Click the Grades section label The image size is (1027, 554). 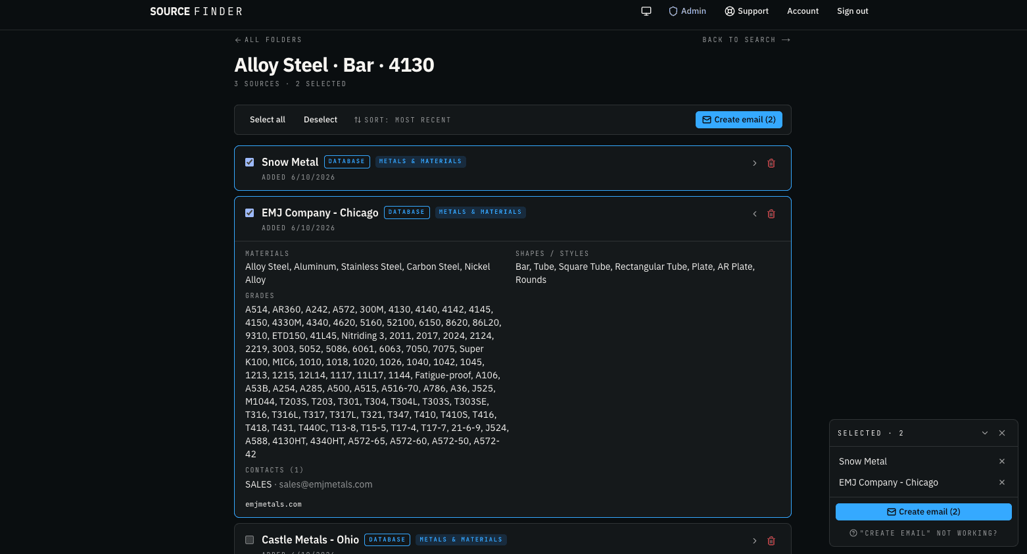[x=260, y=296]
